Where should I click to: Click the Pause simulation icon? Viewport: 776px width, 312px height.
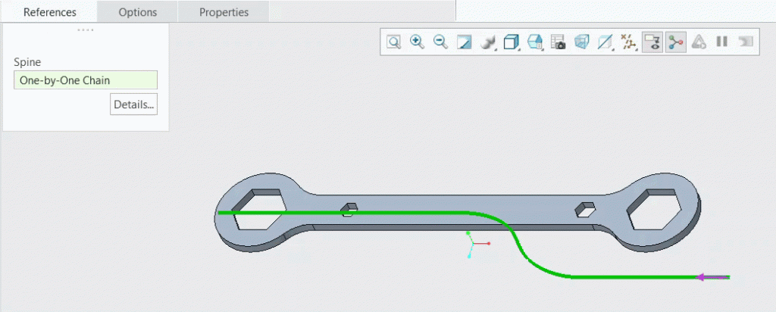point(722,42)
